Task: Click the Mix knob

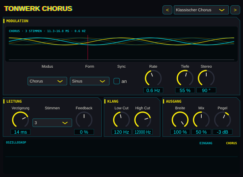Action: (x=201, y=120)
